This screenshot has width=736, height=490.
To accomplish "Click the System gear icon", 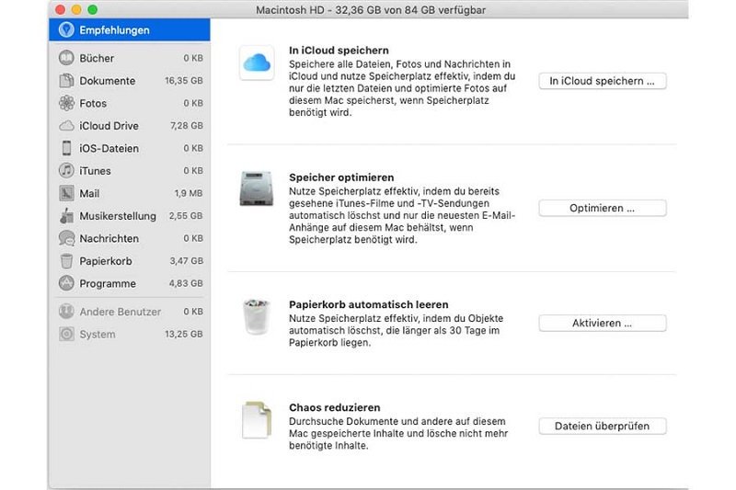I will coord(66,334).
